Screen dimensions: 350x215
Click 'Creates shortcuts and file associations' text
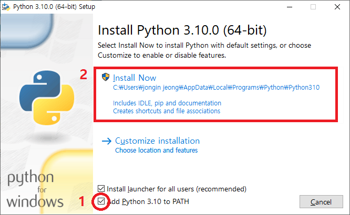[167, 111]
